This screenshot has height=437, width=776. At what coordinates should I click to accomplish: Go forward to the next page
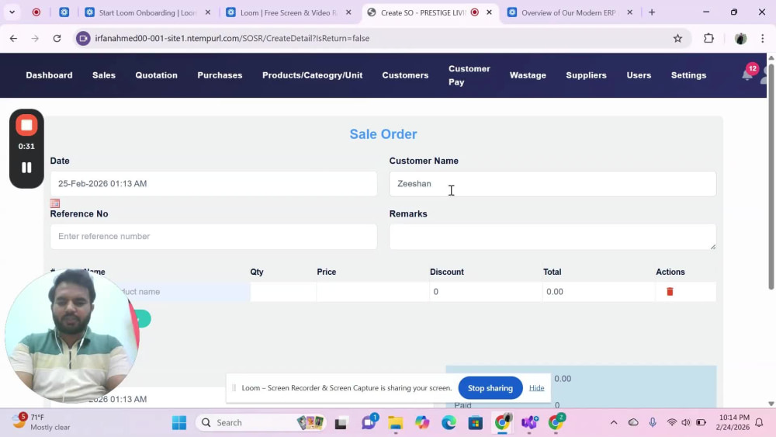click(35, 38)
